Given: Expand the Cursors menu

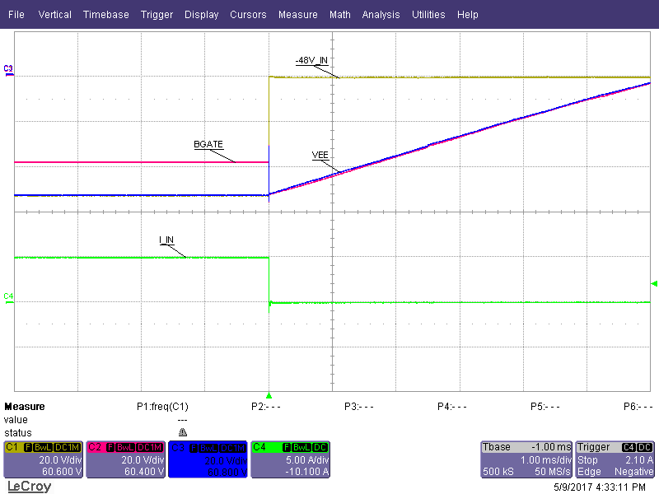Looking at the screenshot, I should [x=248, y=15].
